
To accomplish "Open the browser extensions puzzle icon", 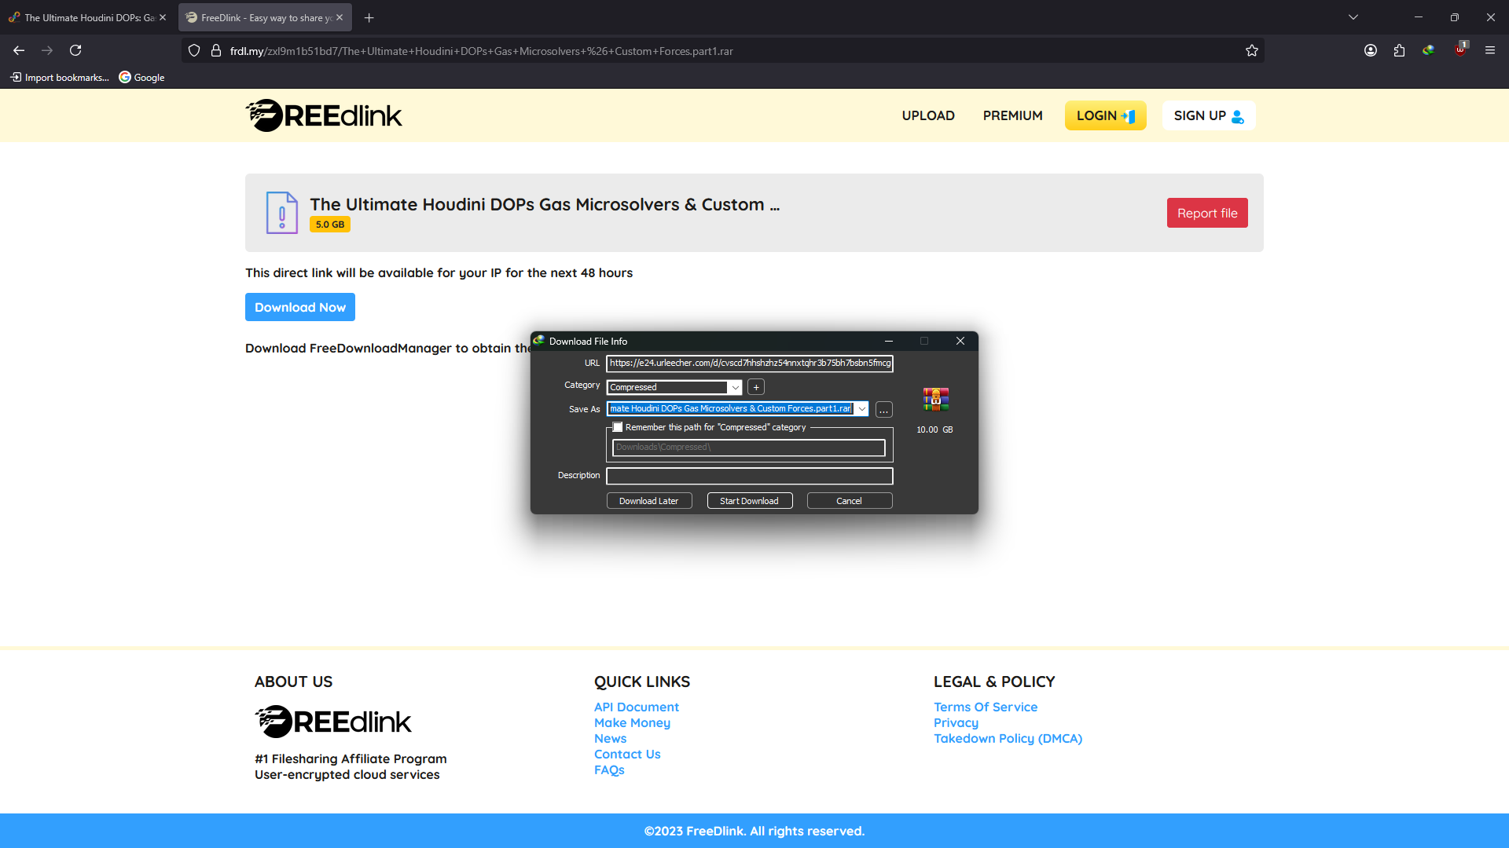I will click(1399, 50).
